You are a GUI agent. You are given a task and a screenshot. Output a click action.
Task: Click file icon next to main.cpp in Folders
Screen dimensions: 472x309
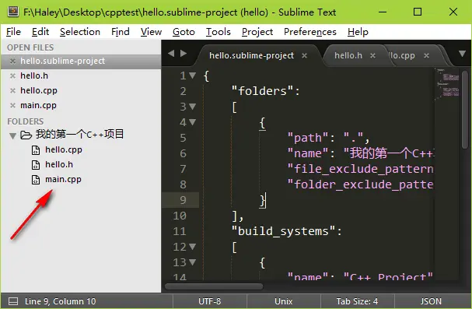tap(36, 180)
